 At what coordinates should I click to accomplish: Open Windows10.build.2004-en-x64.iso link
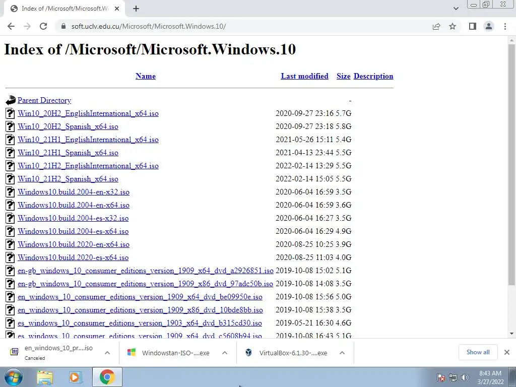[x=74, y=206]
